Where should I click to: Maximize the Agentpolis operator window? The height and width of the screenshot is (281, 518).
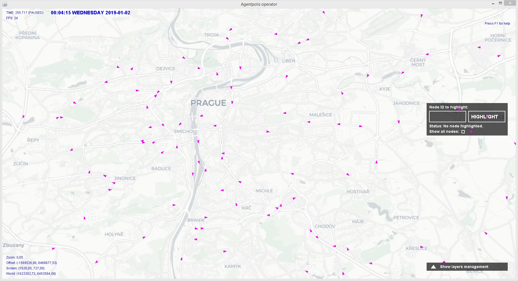500,3
